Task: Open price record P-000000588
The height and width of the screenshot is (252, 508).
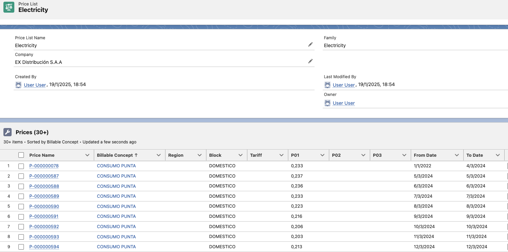Action: coord(44,186)
